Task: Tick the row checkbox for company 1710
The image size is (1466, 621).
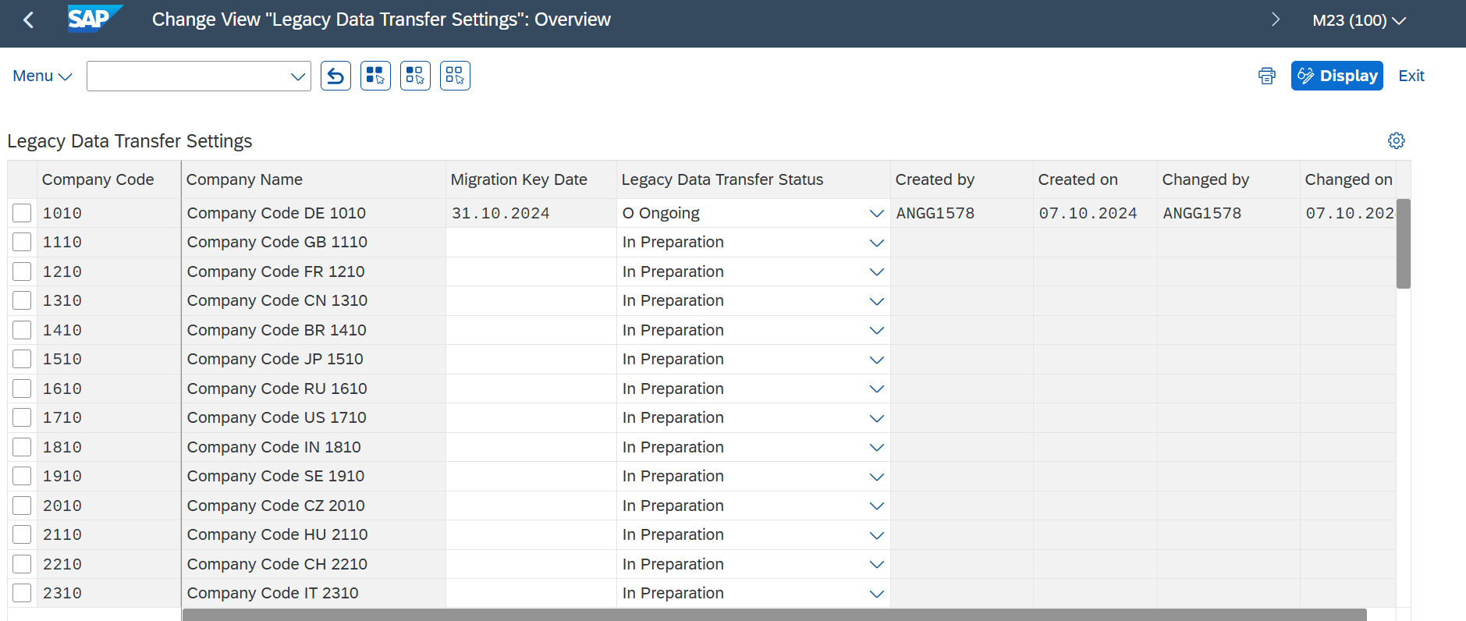Action: point(22,417)
